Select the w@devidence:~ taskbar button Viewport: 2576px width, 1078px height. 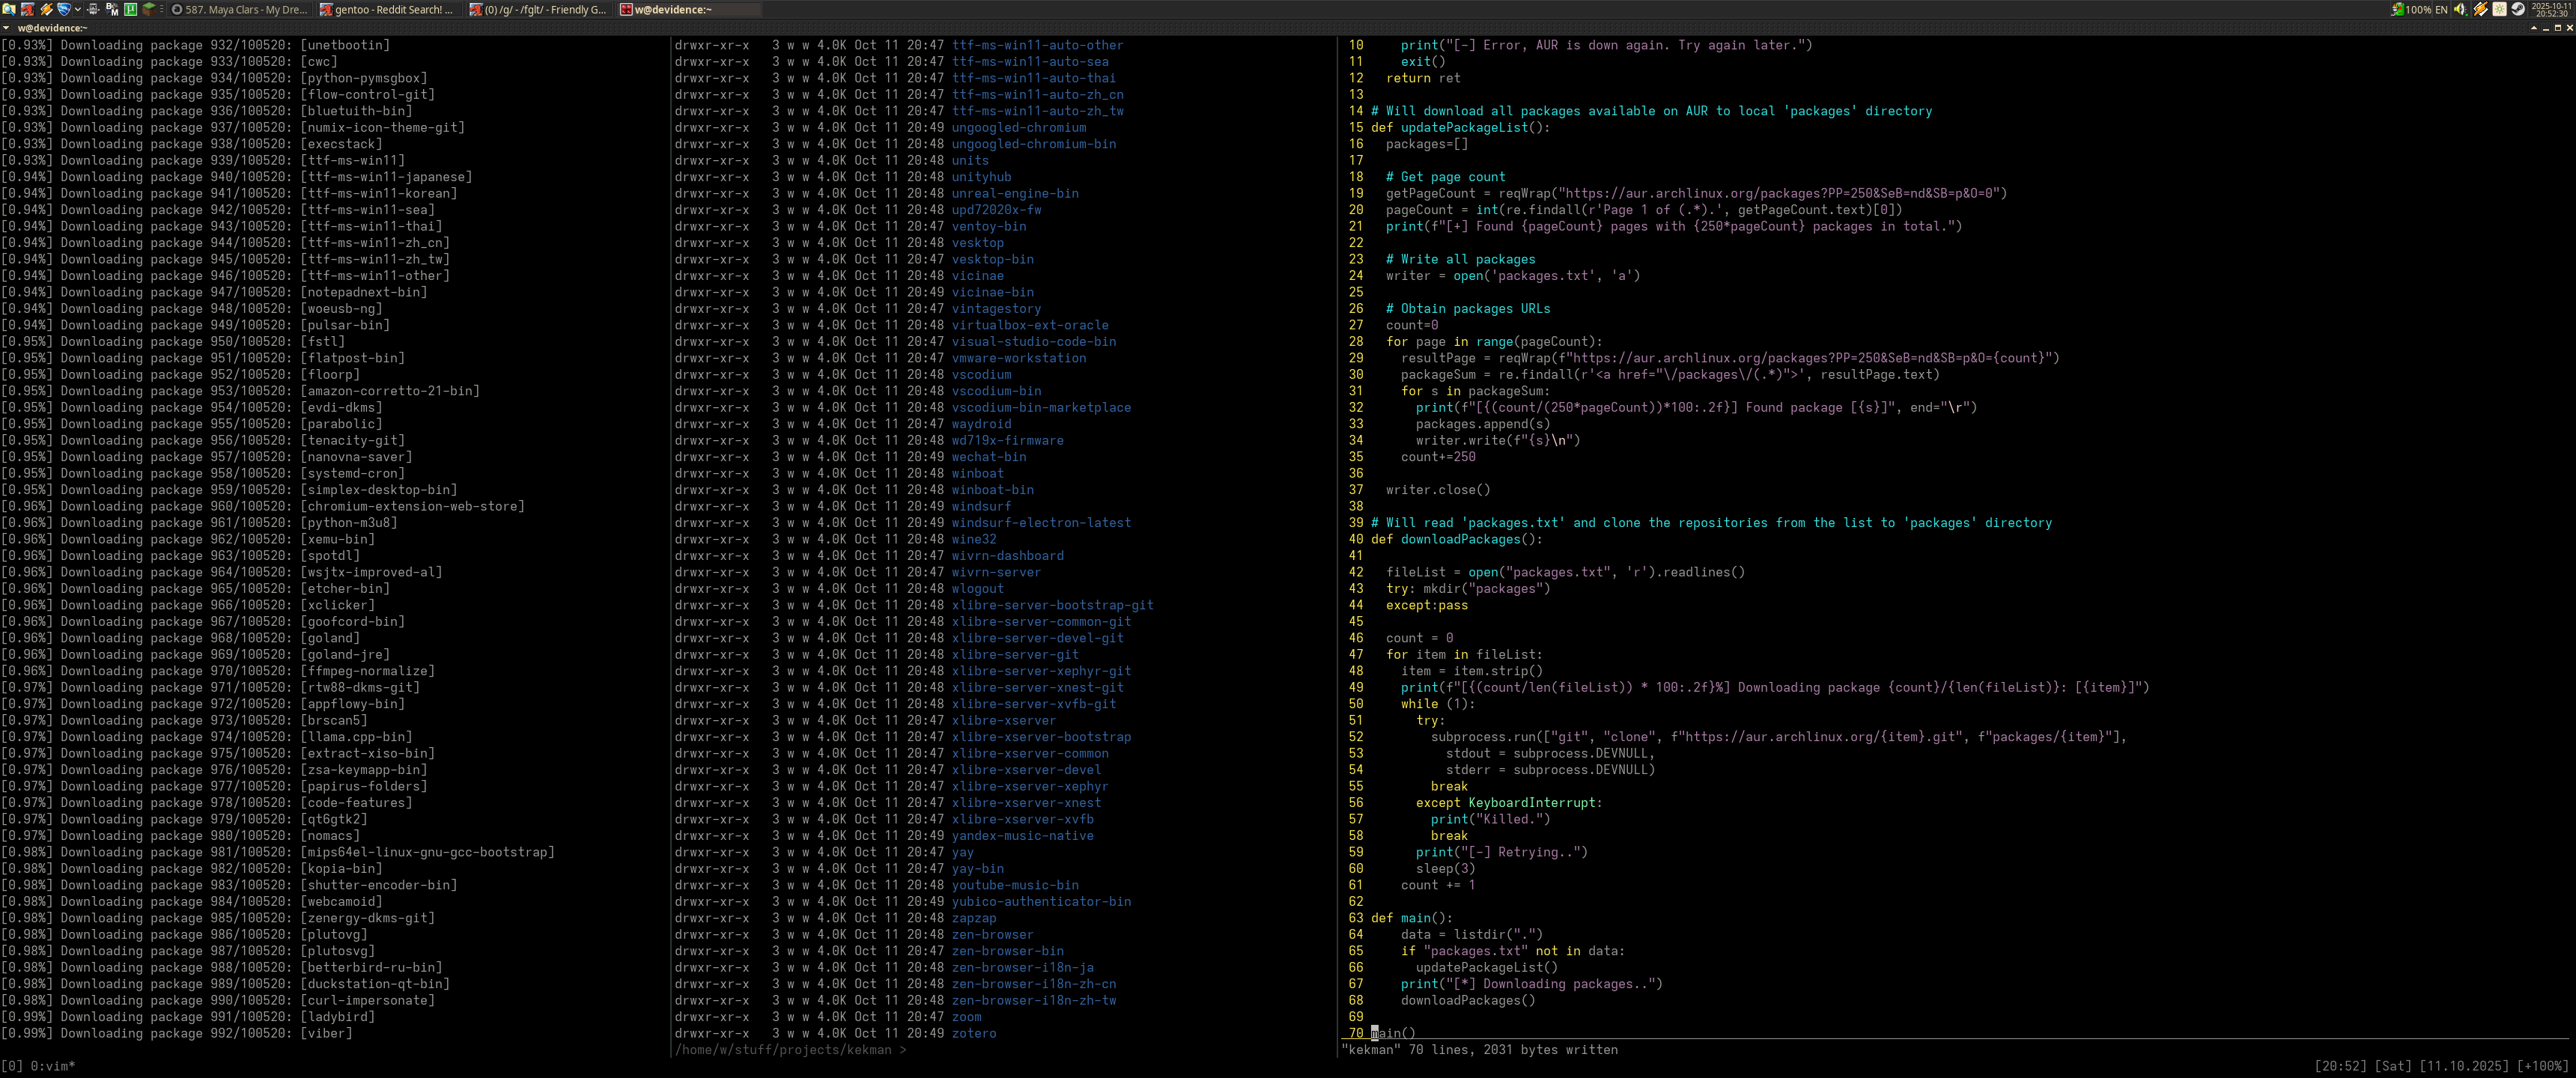click(x=688, y=9)
